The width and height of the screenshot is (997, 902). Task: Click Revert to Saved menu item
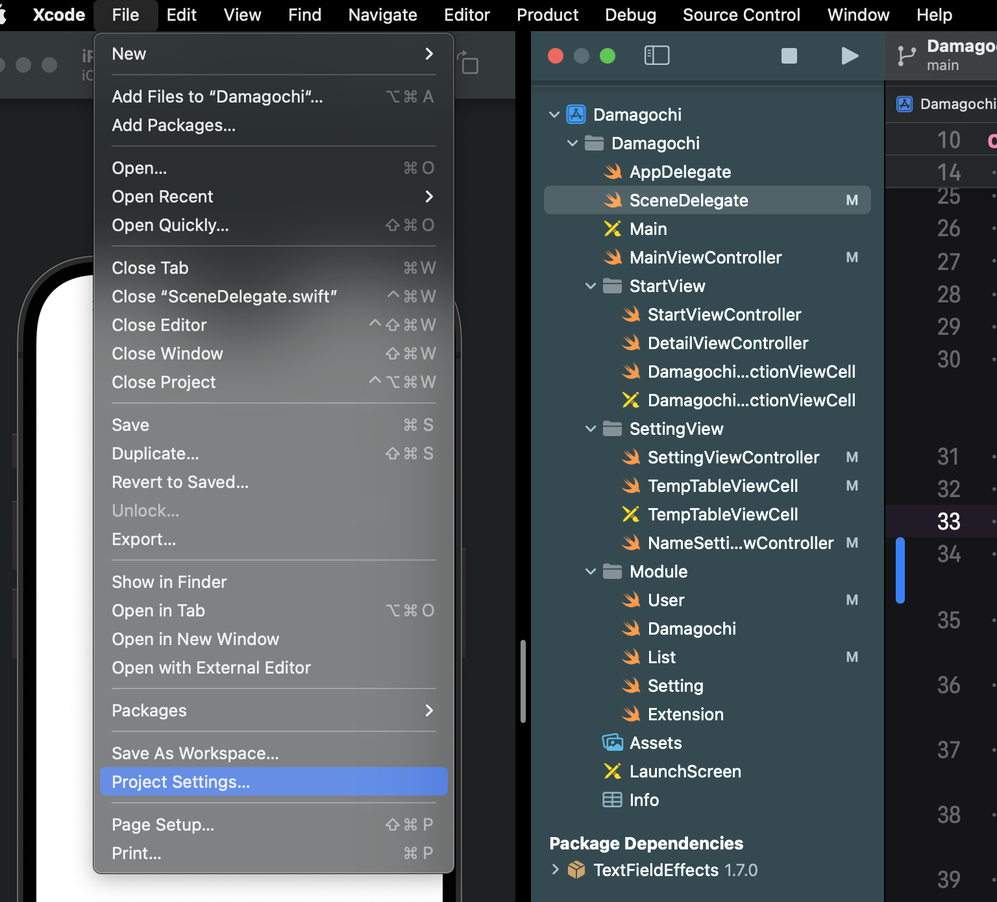coord(273,482)
